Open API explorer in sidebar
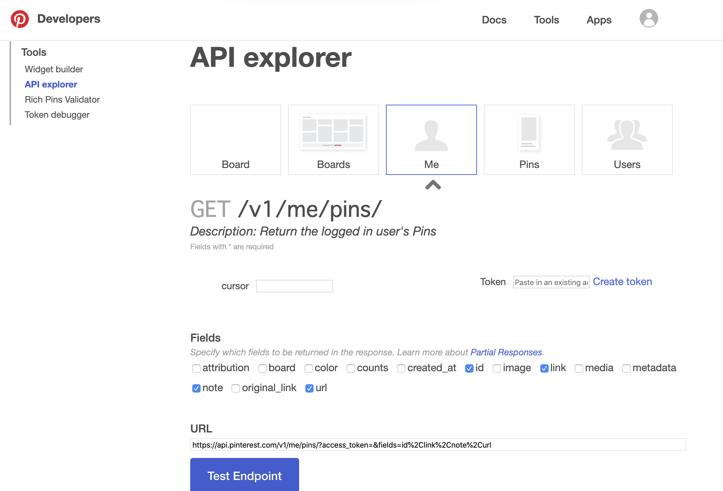The width and height of the screenshot is (723, 491). 51,84
